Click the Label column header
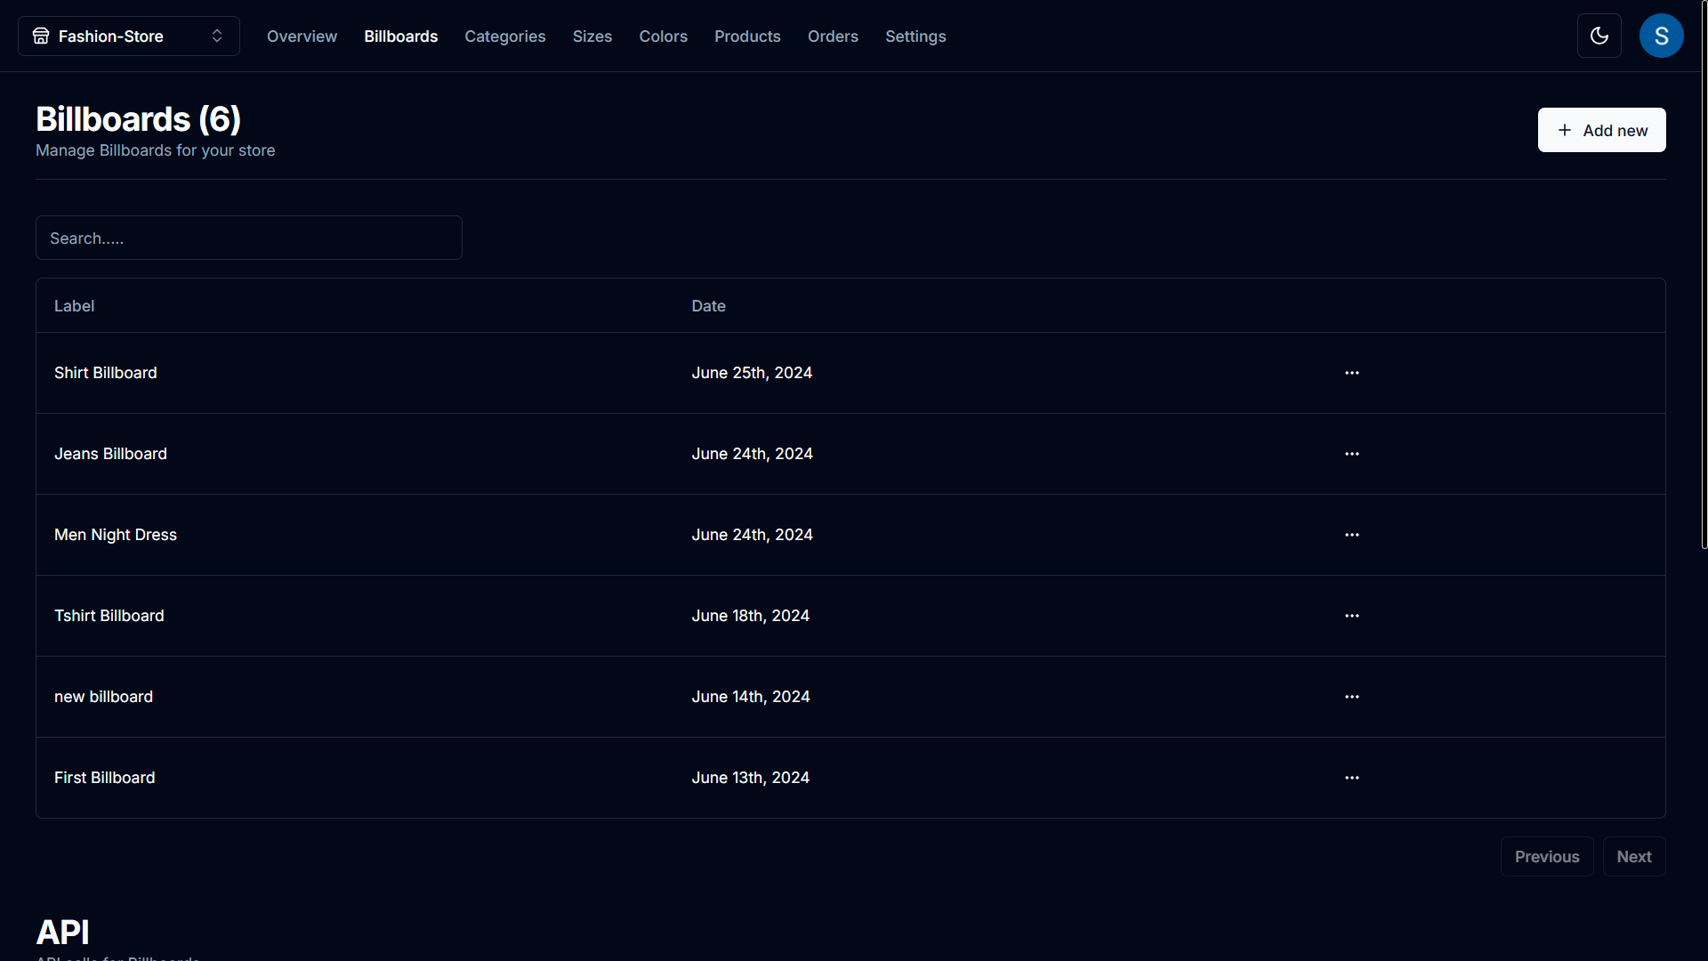Viewport: 1708px width, 961px height. pos(74,306)
